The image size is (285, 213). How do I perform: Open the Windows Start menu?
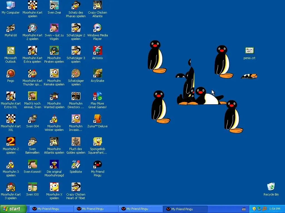pos(13,209)
